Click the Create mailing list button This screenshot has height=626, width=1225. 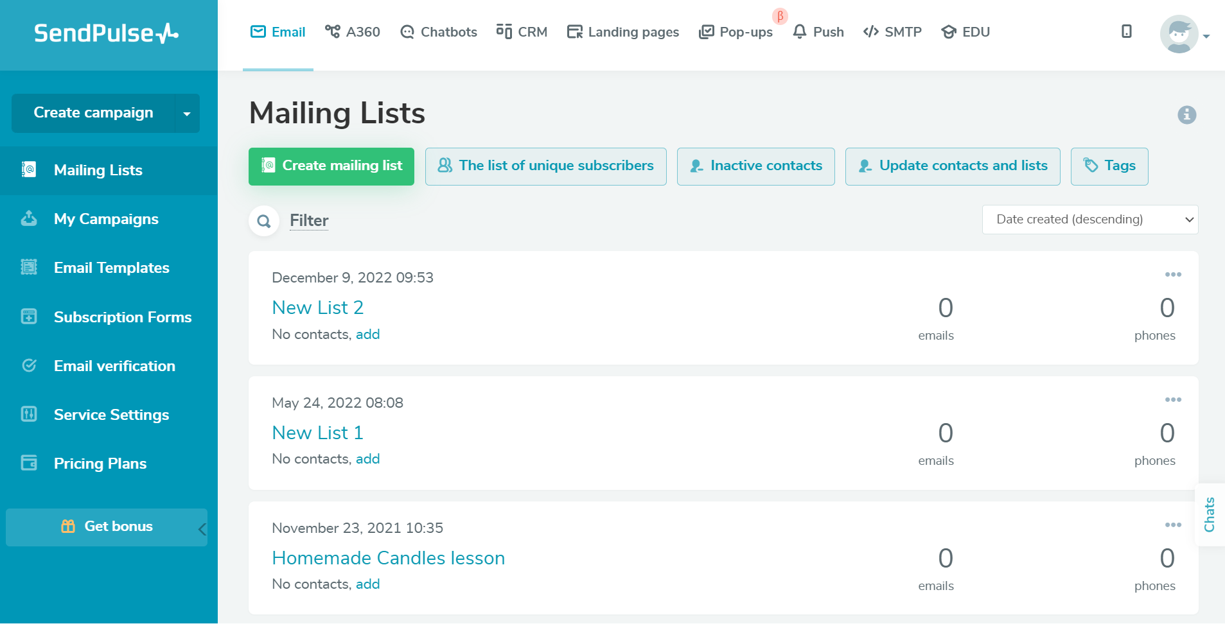[331, 166]
